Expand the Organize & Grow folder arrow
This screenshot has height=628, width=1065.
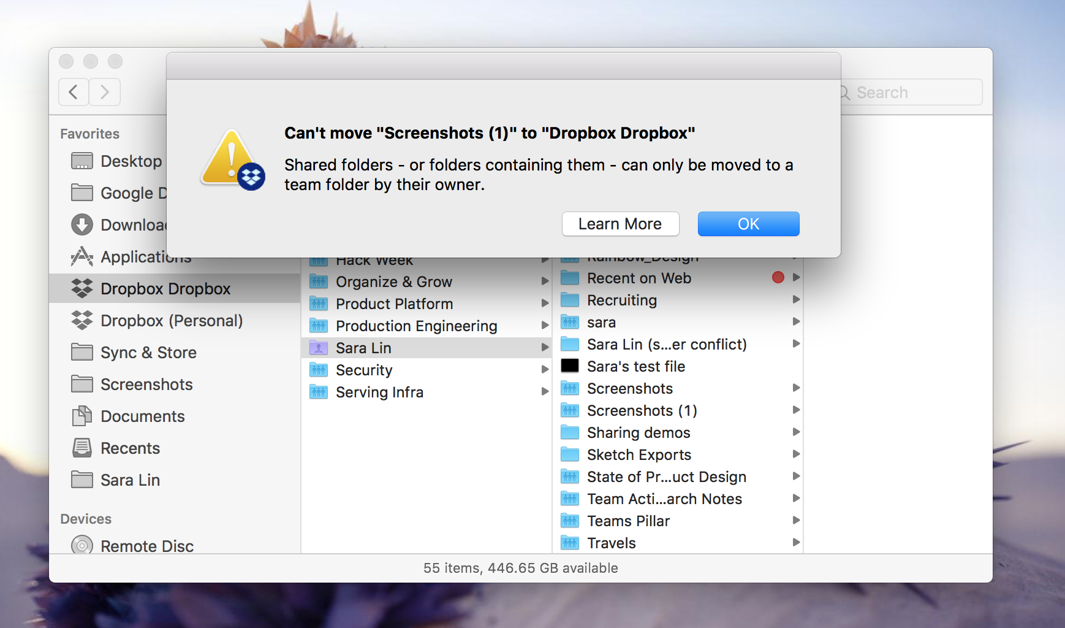(x=545, y=281)
